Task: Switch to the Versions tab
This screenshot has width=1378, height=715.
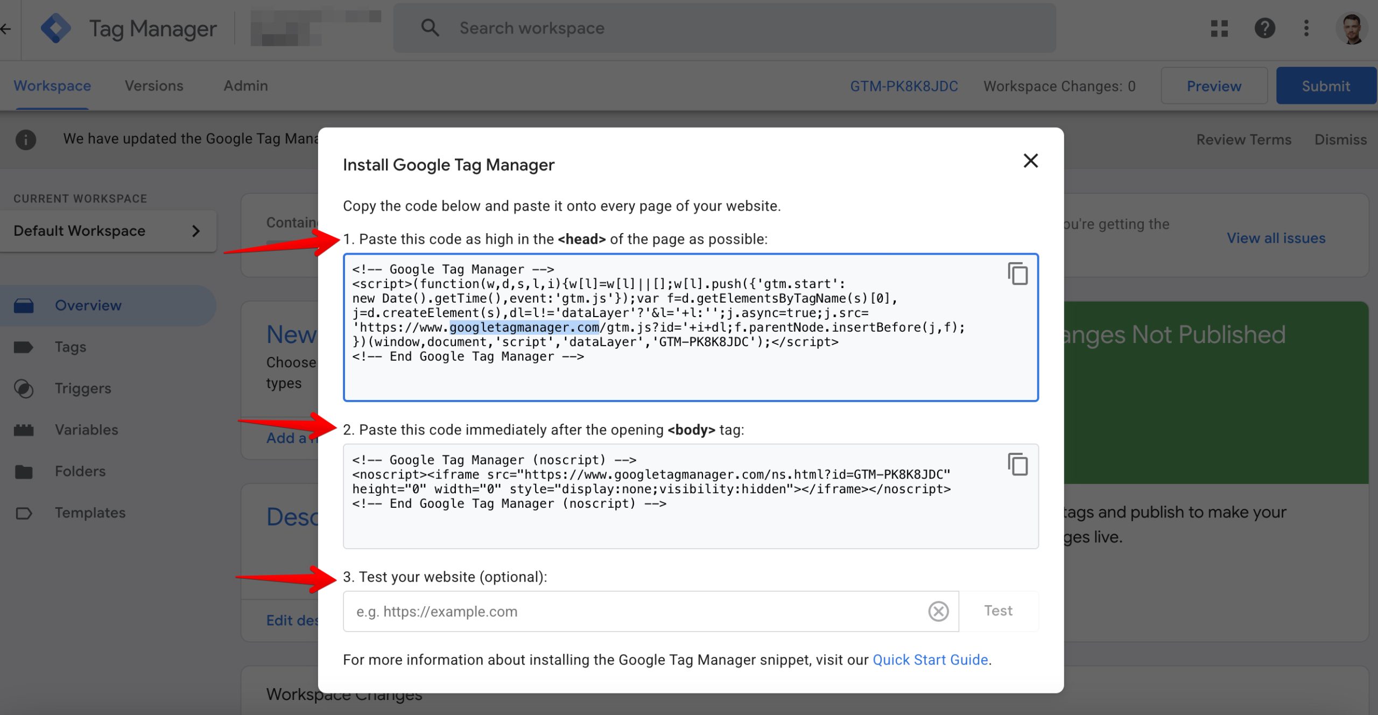Action: click(x=154, y=86)
